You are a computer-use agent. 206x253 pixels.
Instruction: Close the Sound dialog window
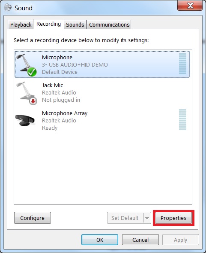point(190,6)
